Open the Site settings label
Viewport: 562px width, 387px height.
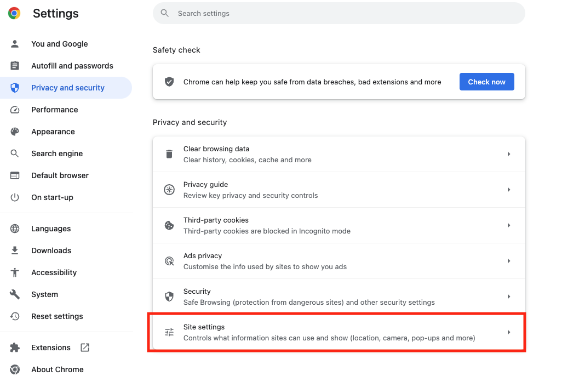(x=204, y=327)
